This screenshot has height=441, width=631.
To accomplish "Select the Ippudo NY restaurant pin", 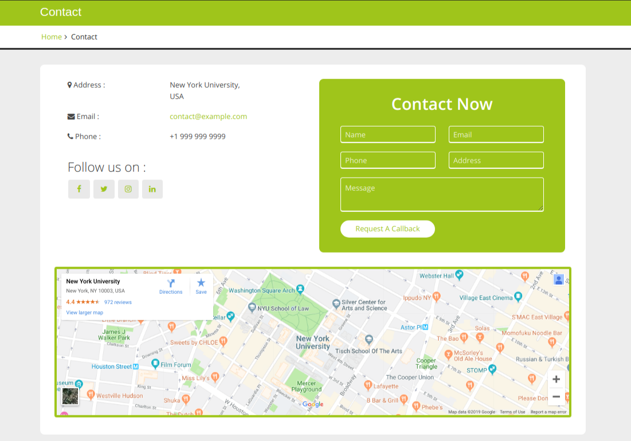I will click(437, 297).
